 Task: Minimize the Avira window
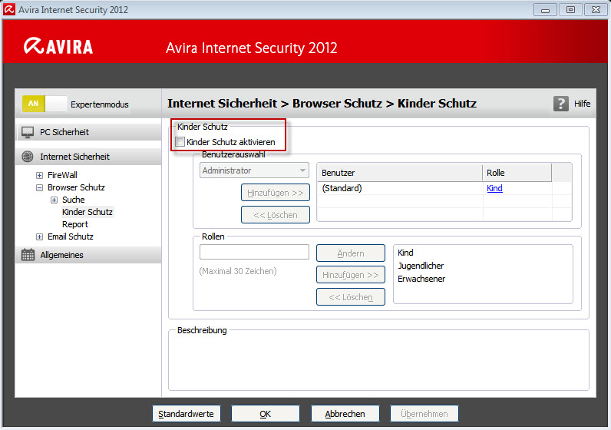tap(545, 10)
